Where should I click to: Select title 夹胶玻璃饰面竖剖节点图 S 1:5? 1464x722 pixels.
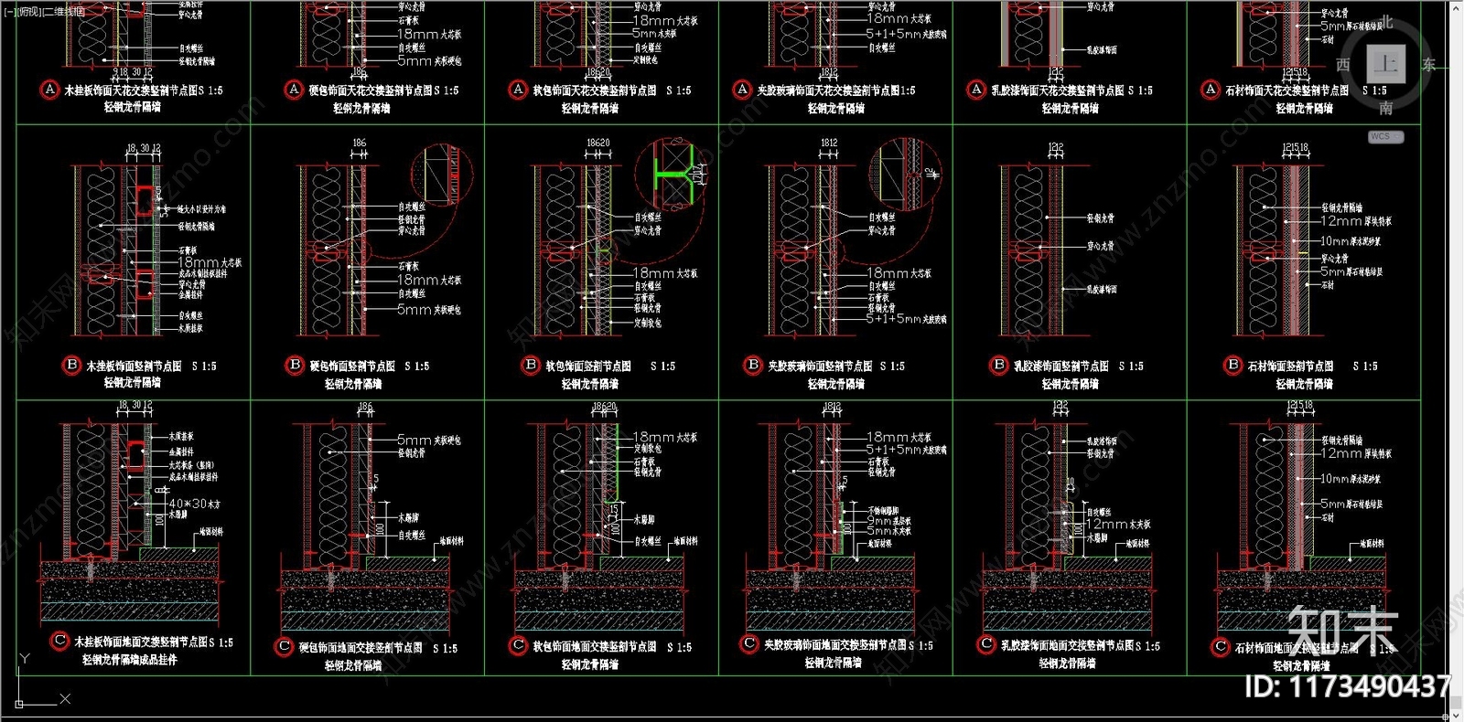coord(836,366)
